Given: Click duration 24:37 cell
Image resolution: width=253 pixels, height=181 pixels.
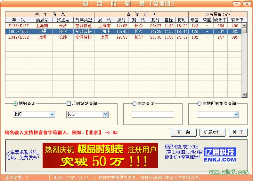Looking at the screenshot, I should (182, 37).
